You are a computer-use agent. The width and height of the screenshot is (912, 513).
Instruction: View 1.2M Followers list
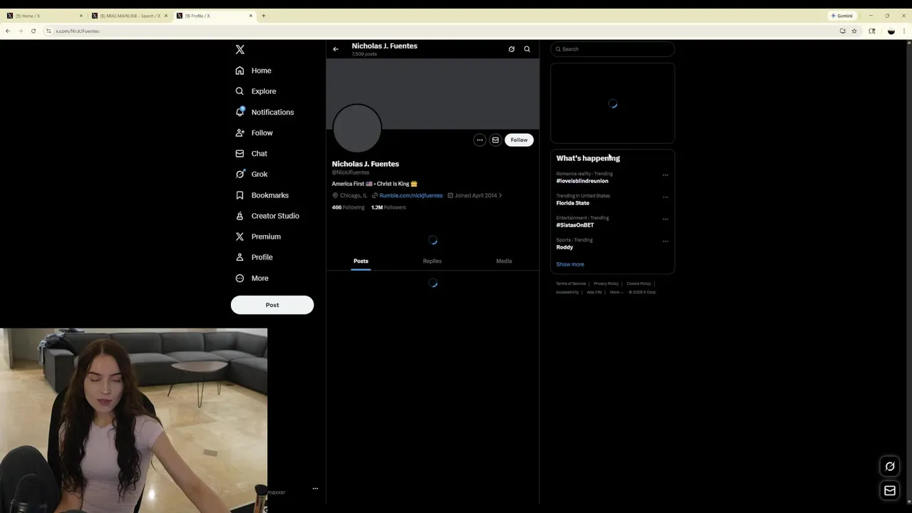pos(388,207)
